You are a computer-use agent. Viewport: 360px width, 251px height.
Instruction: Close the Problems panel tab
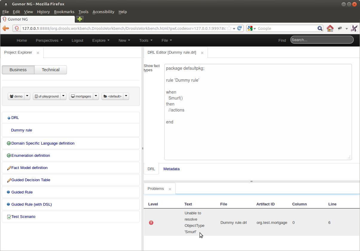coord(170,189)
